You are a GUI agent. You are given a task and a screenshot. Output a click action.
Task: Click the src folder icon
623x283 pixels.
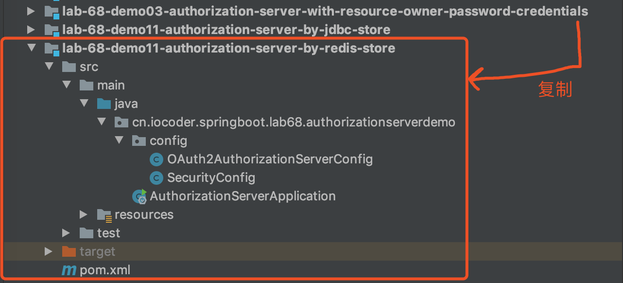click(x=69, y=67)
